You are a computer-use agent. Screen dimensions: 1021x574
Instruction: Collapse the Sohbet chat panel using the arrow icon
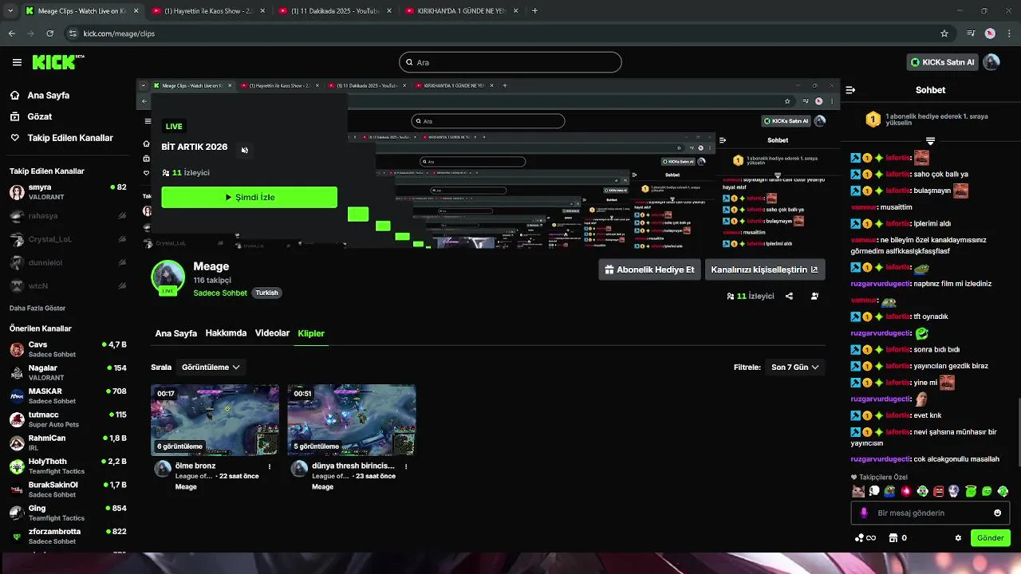[850, 90]
